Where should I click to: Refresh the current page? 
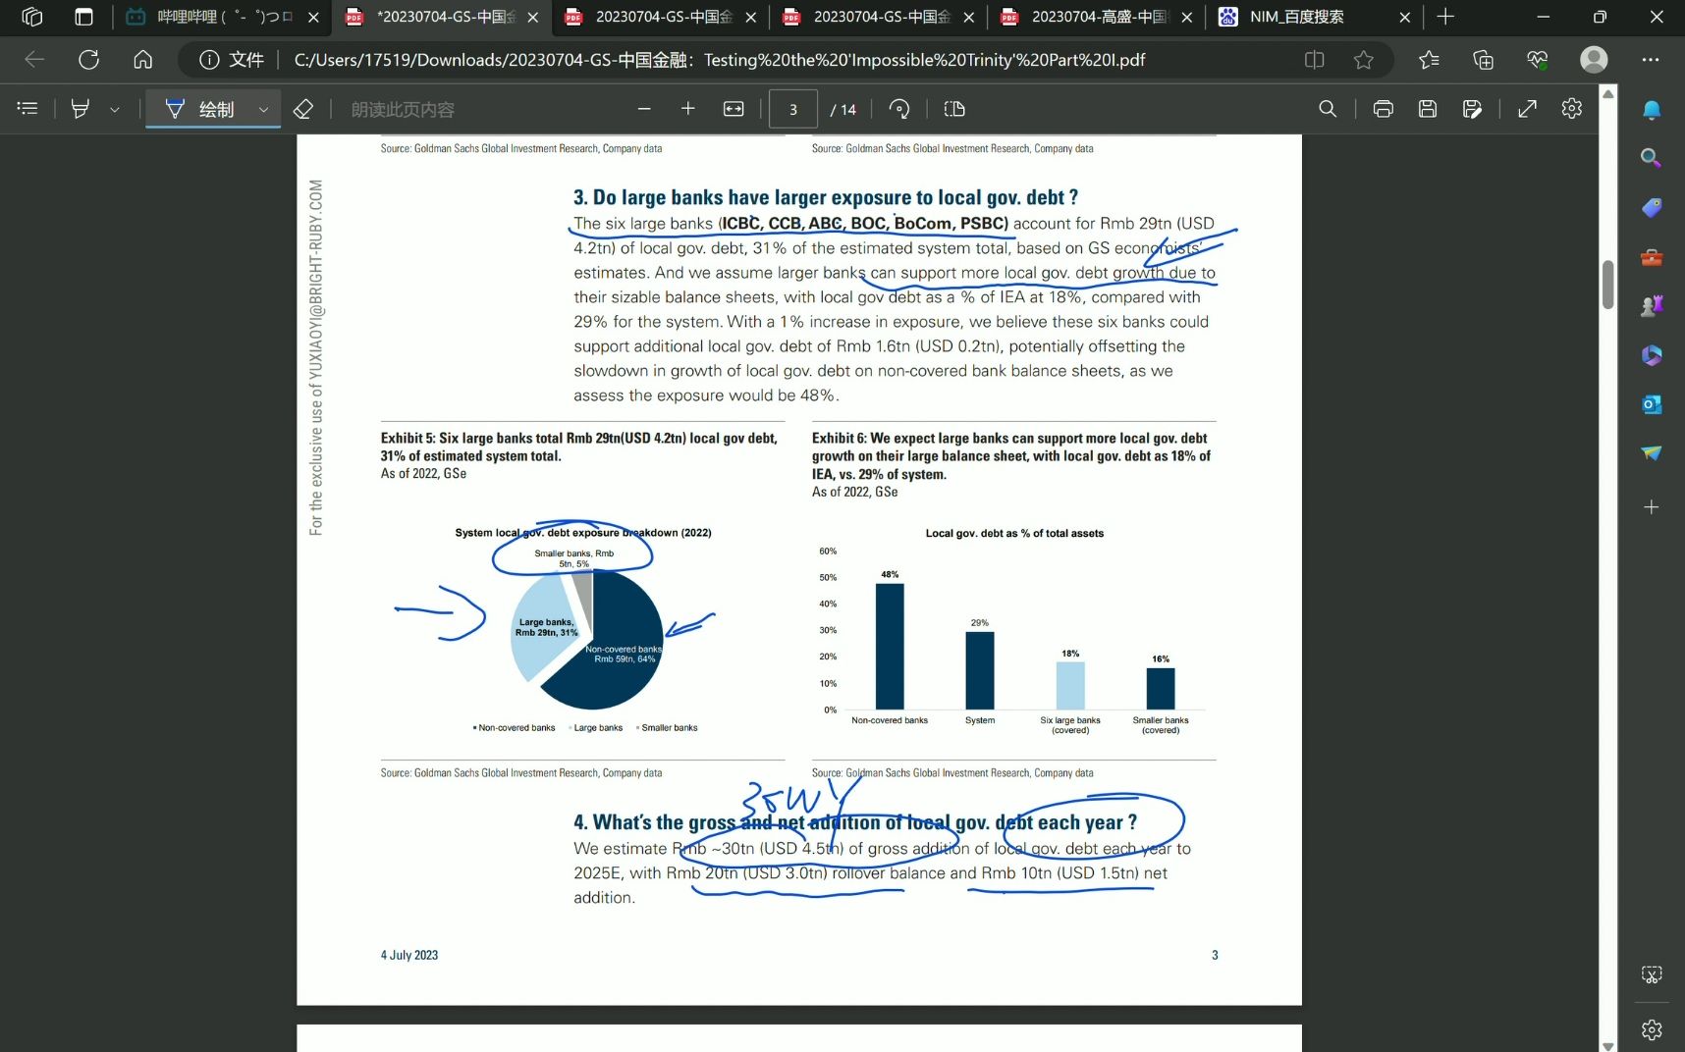click(x=89, y=60)
